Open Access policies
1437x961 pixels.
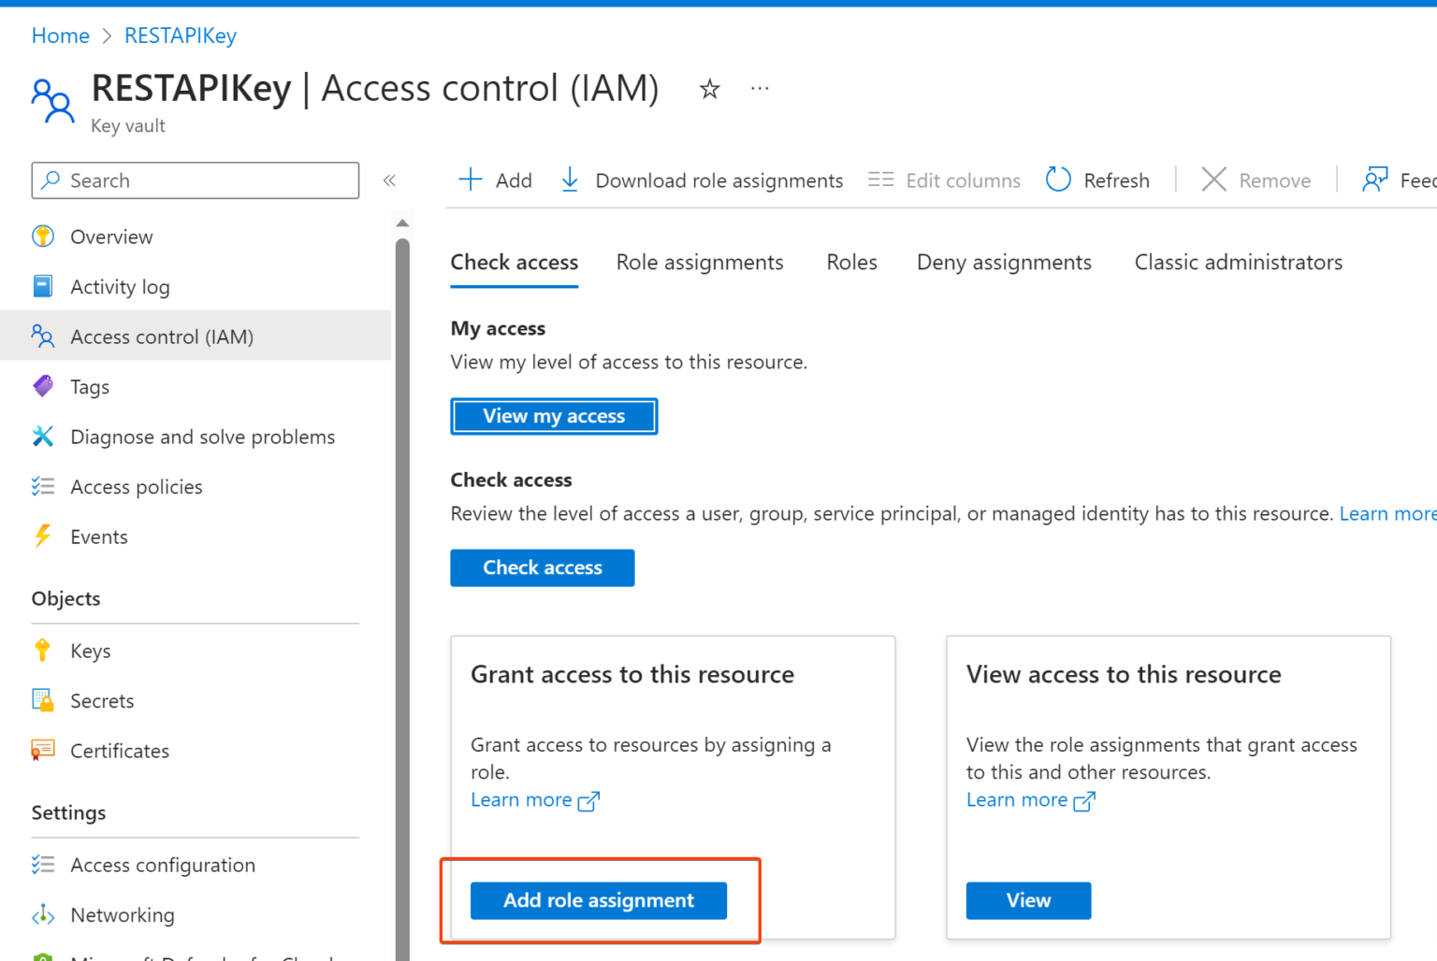[x=136, y=486]
